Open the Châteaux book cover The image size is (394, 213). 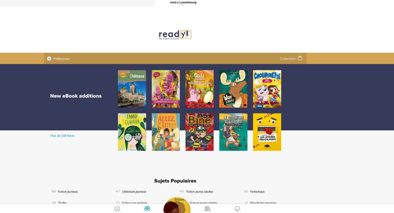(132, 89)
